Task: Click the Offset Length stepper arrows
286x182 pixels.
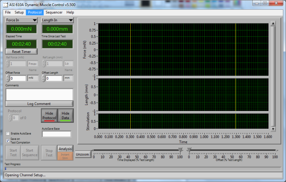Action: 44,78
